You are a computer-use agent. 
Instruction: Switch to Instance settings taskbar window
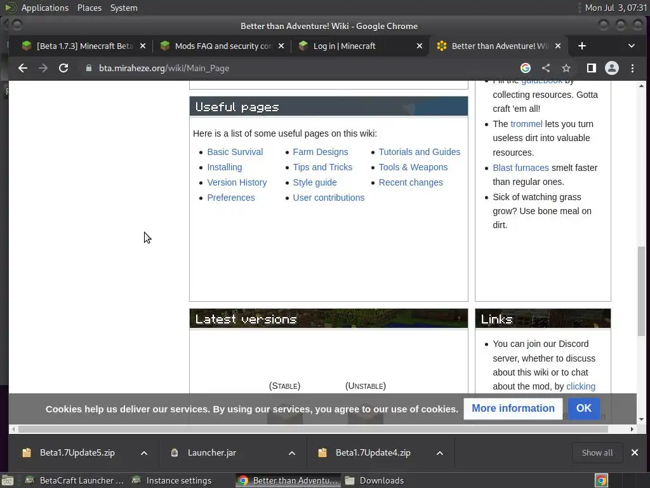tap(171, 480)
